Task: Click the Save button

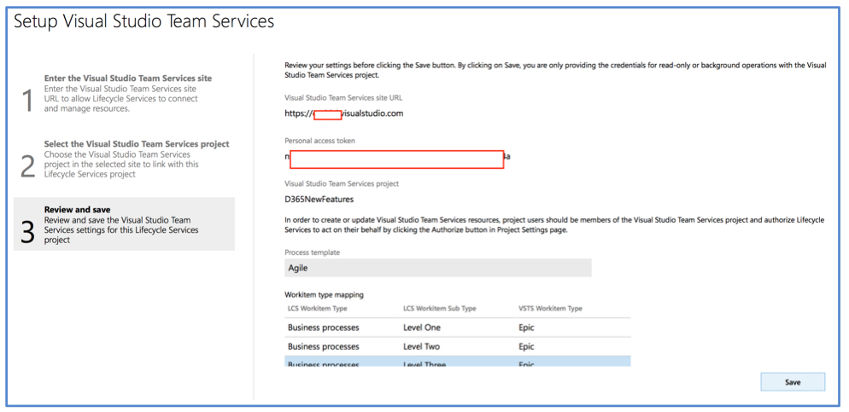Action: click(793, 382)
